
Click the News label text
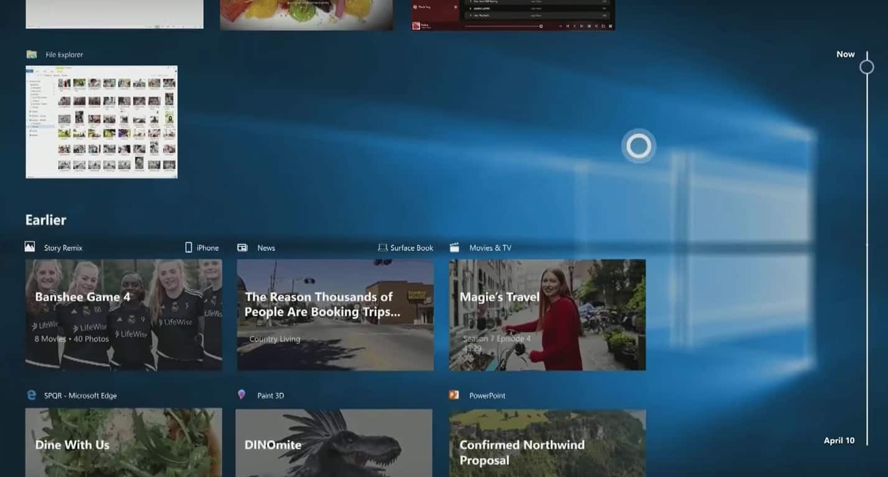coord(266,248)
